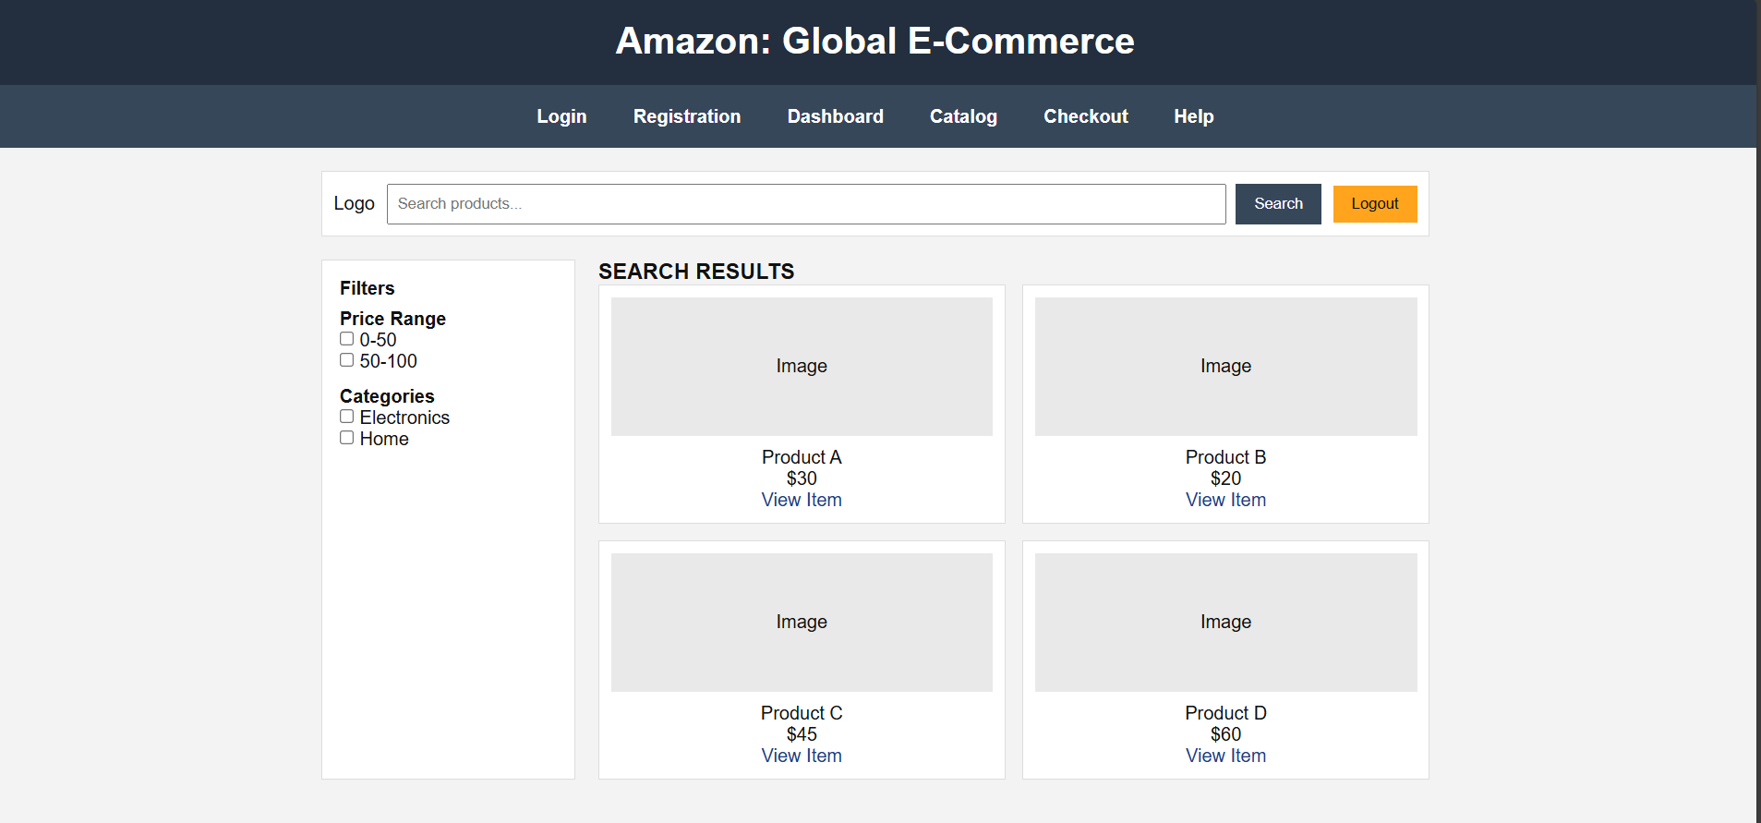Open View Item link for Product B
The height and width of the screenshot is (823, 1761).
pos(1225,500)
